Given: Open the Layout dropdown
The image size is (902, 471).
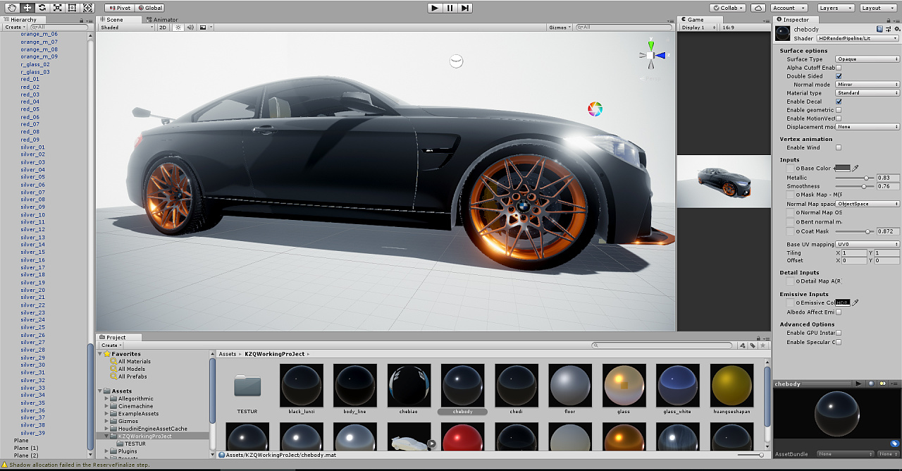Looking at the screenshot, I should point(877,8).
